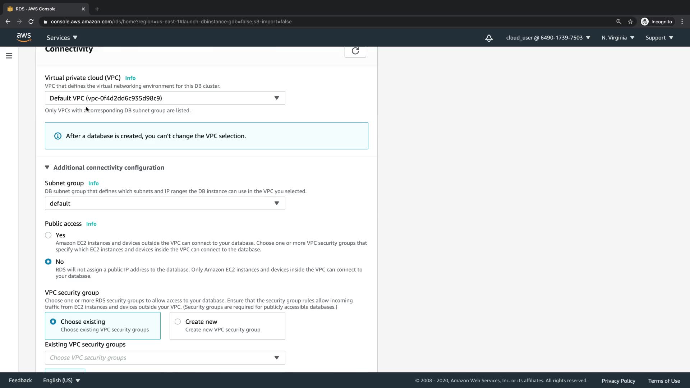The height and width of the screenshot is (388, 690).
Task: Open Chrome three-dot options menu
Action: tap(682, 22)
